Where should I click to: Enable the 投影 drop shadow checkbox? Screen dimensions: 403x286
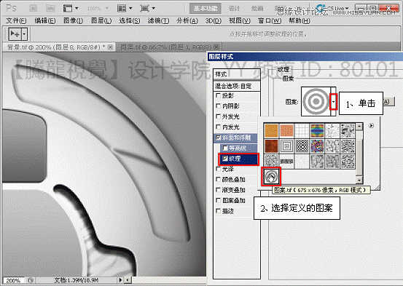click(218, 95)
